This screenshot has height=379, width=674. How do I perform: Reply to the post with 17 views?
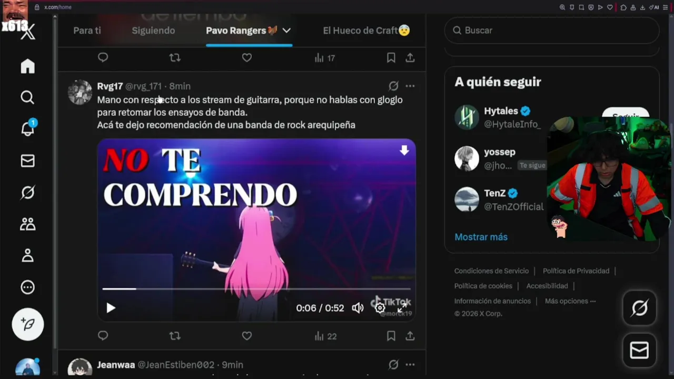point(103,57)
